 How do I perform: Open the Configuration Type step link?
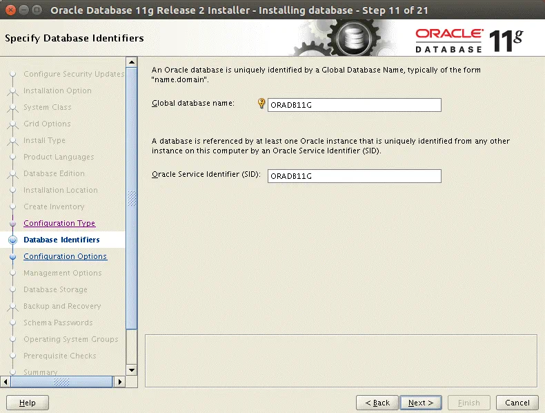coord(59,224)
